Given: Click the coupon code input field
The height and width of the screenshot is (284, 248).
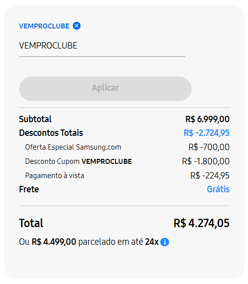Looking at the screenshot, I should pyautogui.click(x=102, y=46).
